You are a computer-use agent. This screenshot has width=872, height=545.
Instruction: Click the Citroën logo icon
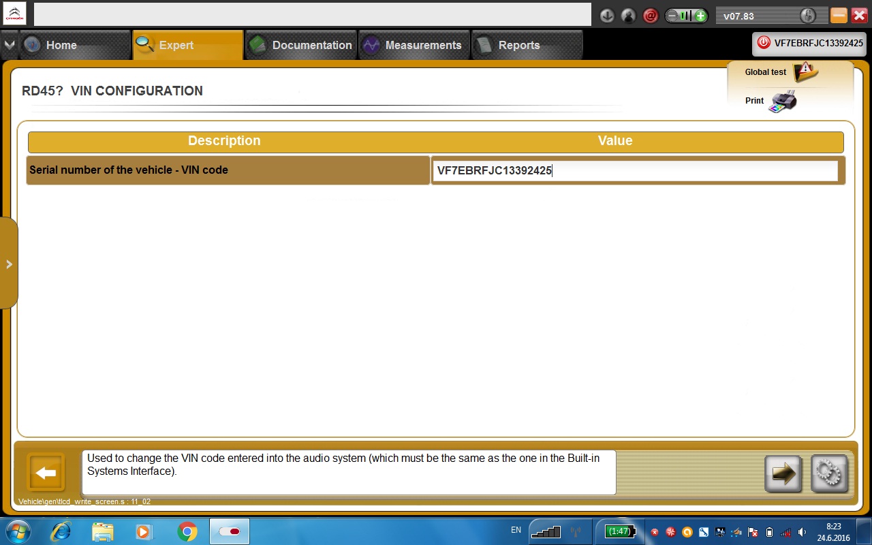click(14, 14)
